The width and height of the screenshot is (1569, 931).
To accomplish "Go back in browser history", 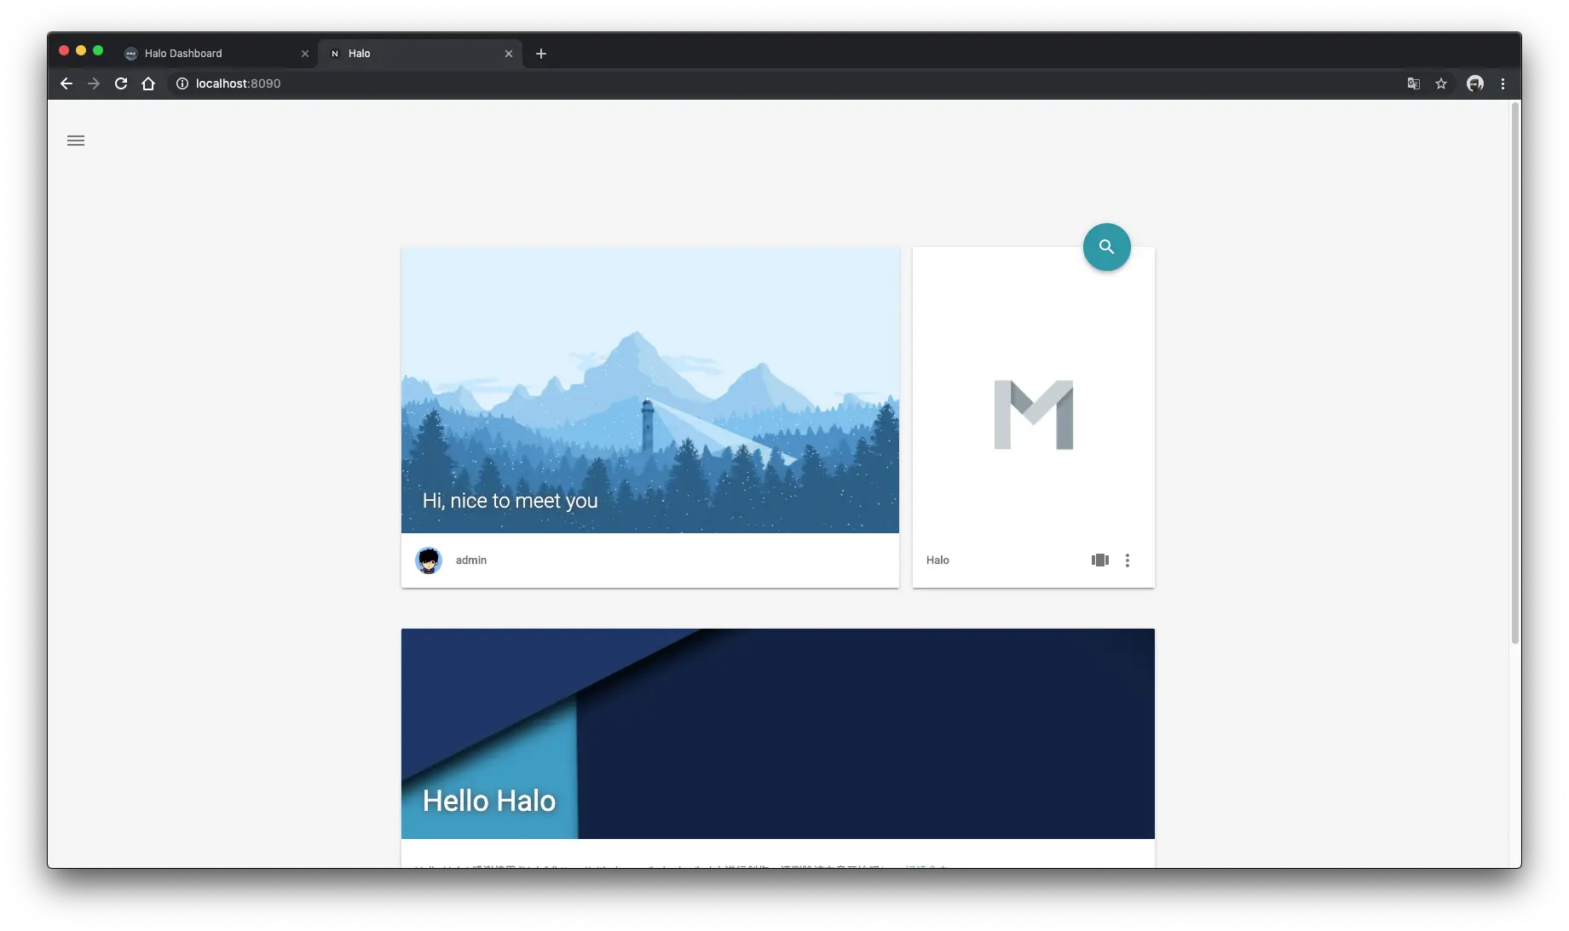I will pos(66,83).
